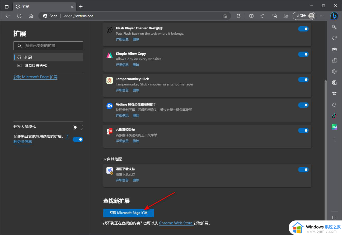Enable 开发人员模式 switch
This screenshot has height=235, width=342.
click(x=78, y=127)
